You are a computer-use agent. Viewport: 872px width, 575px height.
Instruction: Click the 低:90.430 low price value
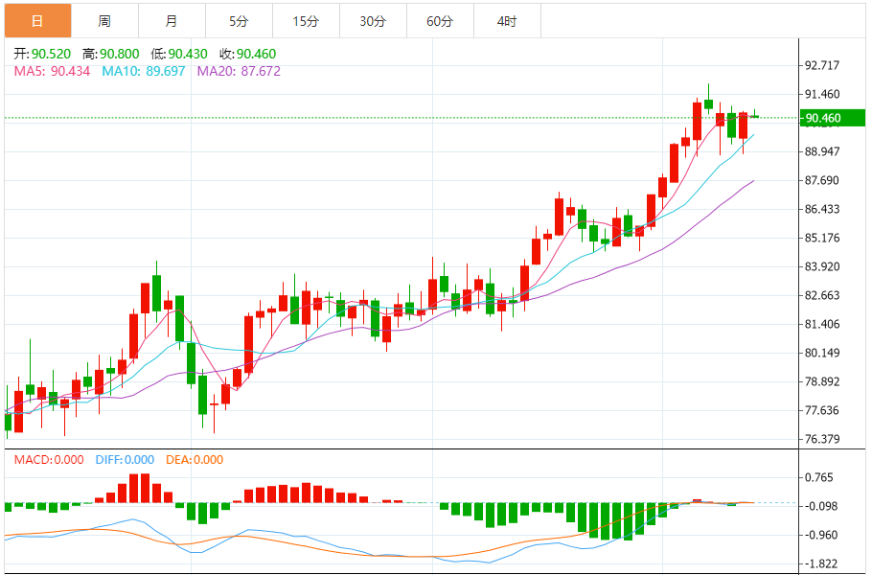(x=179, y=54)
